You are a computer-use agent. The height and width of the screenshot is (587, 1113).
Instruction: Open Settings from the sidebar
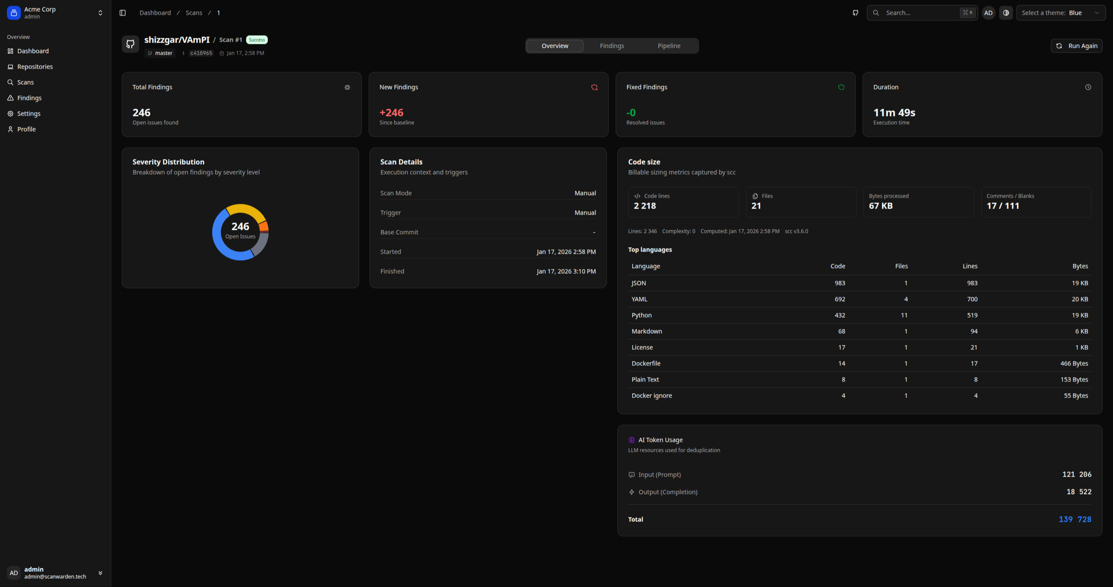tap(29, 113)
